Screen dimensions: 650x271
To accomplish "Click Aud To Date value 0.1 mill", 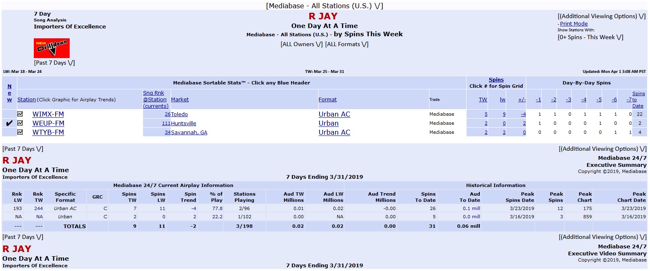I will [x=472, y=208].
